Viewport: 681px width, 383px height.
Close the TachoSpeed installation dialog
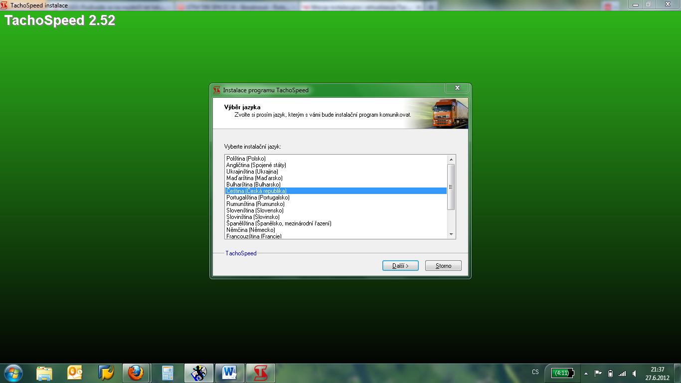pos(457,88)
